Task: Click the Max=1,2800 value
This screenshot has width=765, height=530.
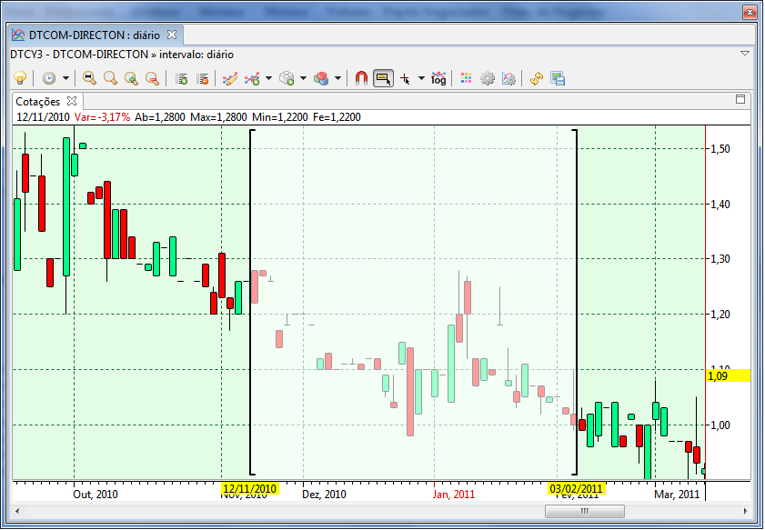Action: click(218, 117)
